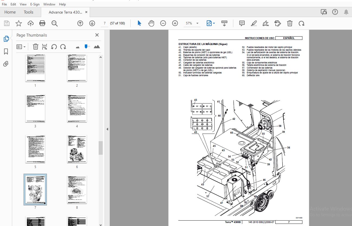The image size is (352, 226).
Task: Click thumbnails scrollbar up arrow
Action: pyautogui.click(x=101, y=57)
